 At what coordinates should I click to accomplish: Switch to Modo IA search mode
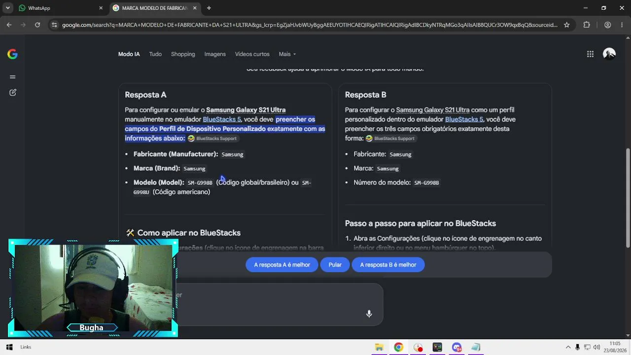(x=129, y=54)
